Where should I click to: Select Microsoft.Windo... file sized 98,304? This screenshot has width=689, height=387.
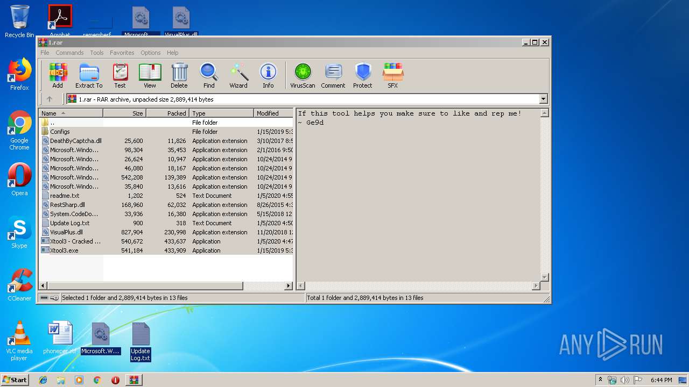167,150
